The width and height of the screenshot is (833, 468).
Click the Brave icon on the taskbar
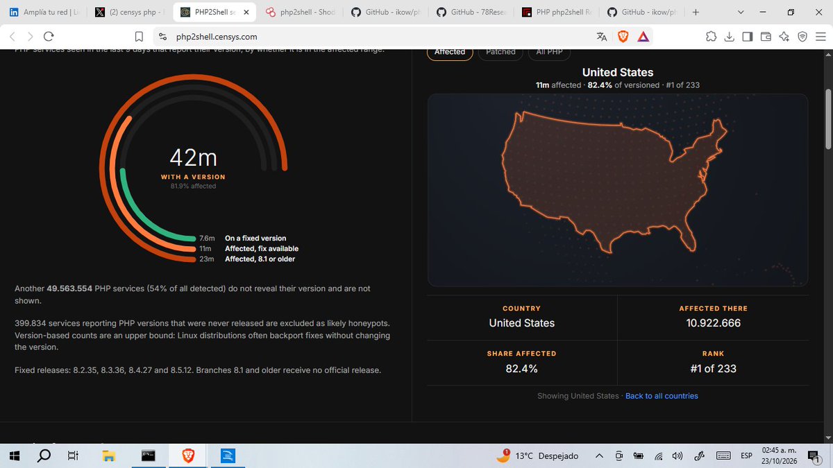coord(188,456)
